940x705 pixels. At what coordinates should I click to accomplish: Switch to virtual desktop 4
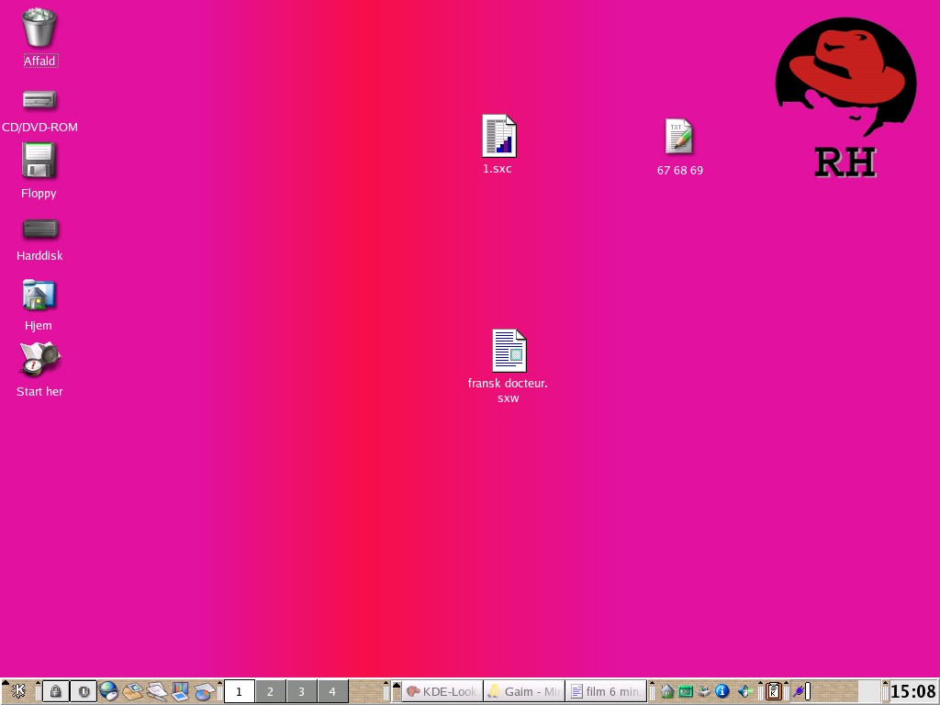[x=332, y=691]
